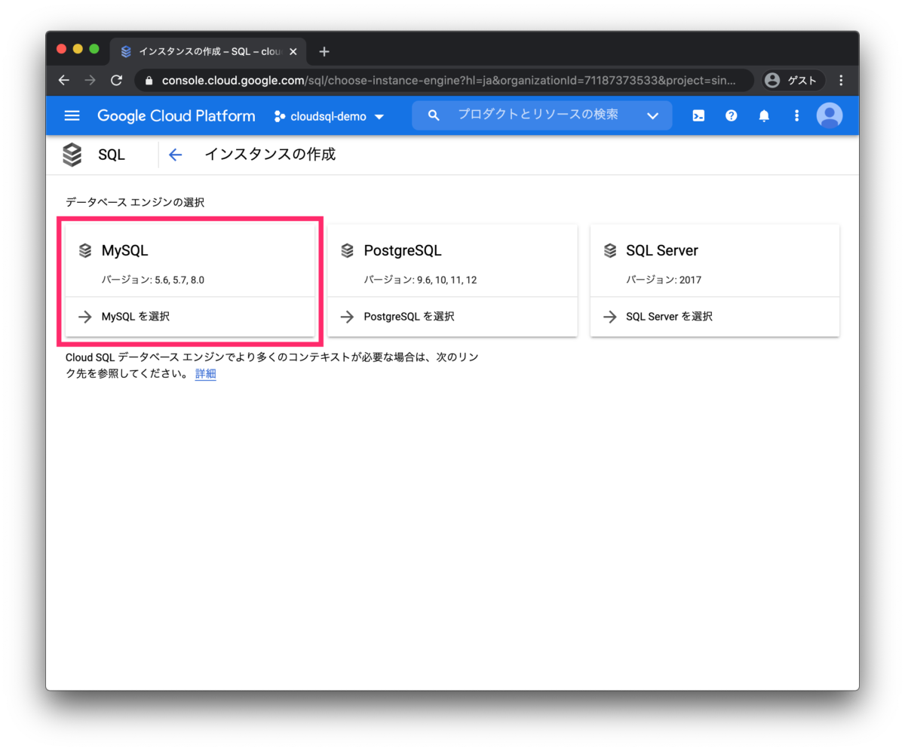Open the navigation menu hamburger icon
This screenshot has width=905, height=751.
click(72, 115)
